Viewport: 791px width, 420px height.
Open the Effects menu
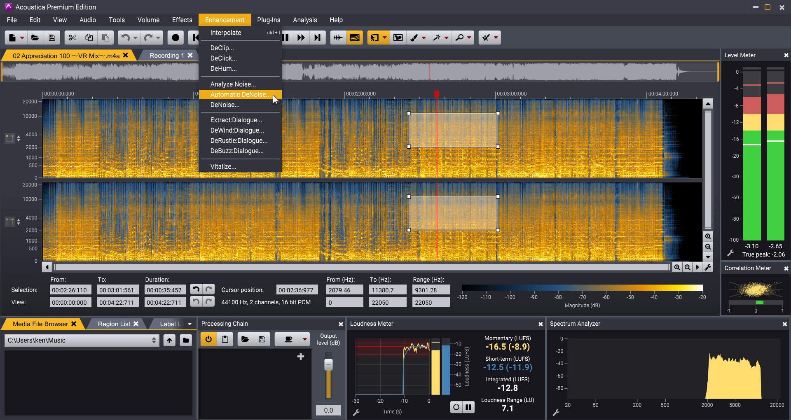pos(182,20)
